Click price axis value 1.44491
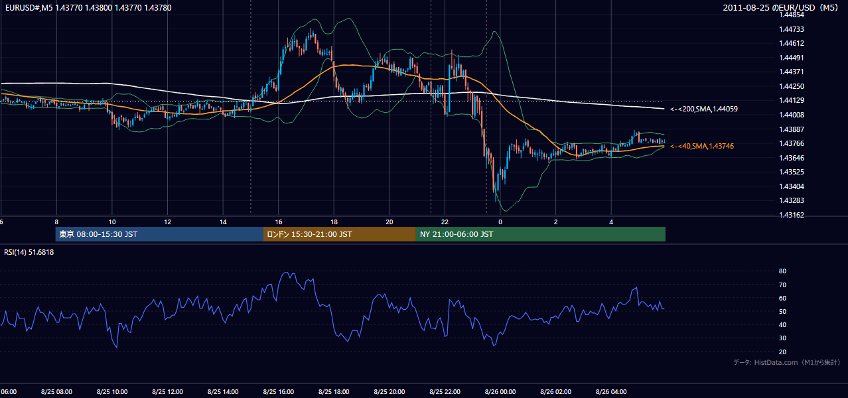 click(792, 58)
